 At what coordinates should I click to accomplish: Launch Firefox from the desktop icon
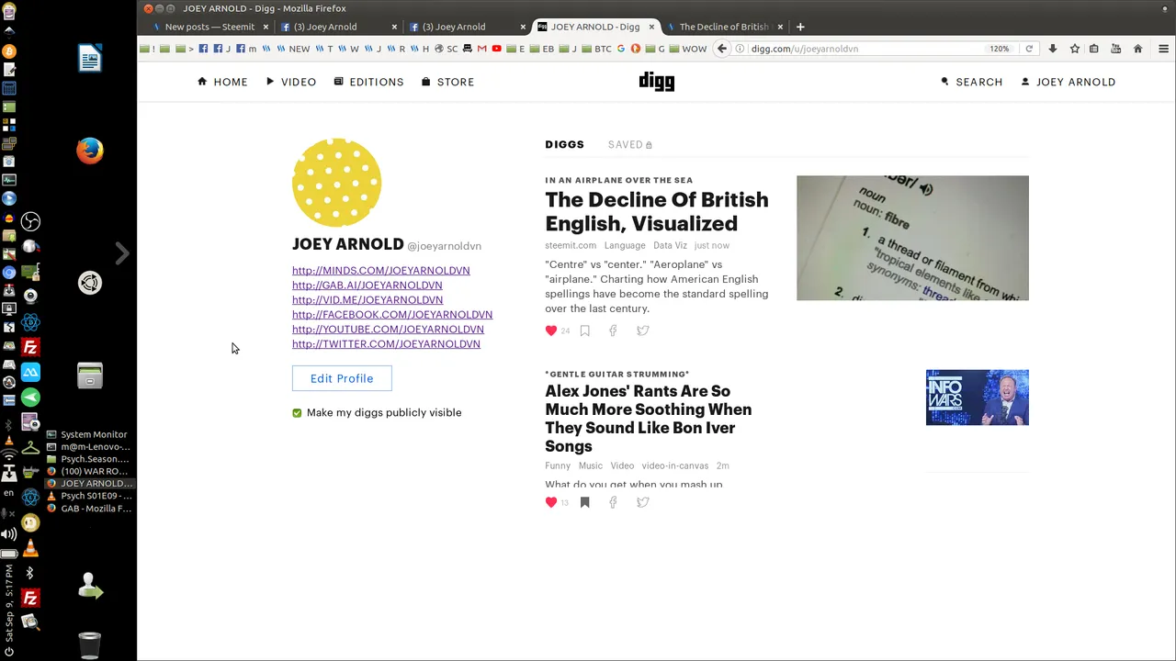[90, 151]
